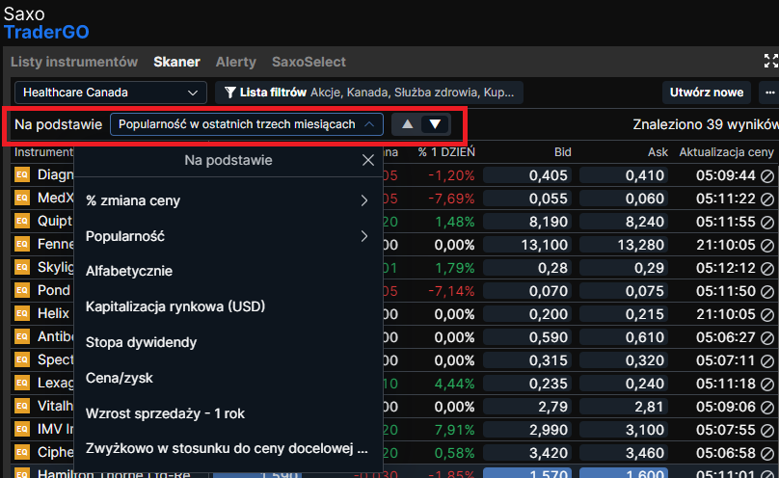This screenshot has width=779, height=478.
Task: Click status icon in the 21:10:05 Fenne row
Action: (x=767, y=245)
